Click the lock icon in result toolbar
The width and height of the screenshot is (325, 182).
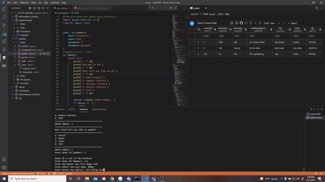tap(232, 23)
